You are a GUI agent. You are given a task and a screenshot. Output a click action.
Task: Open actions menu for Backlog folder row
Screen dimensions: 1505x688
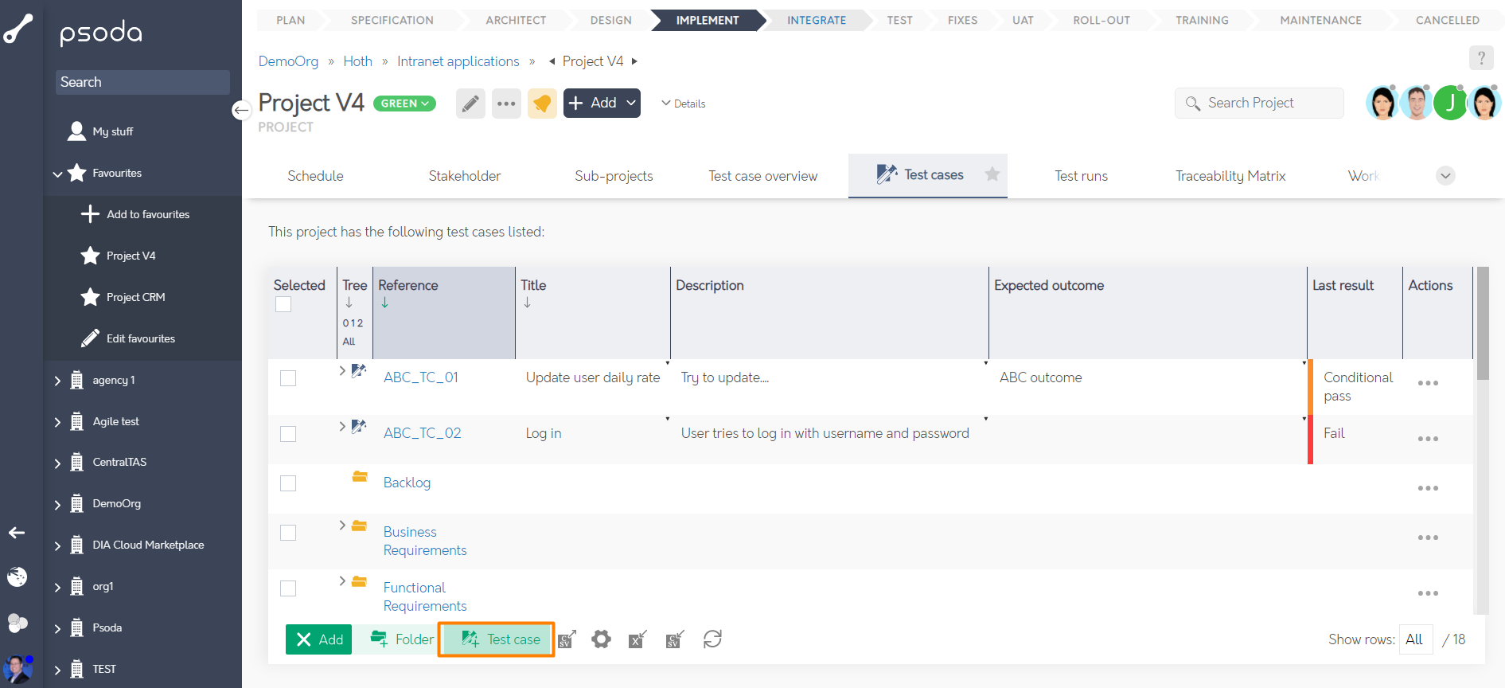click(1428, 488)
